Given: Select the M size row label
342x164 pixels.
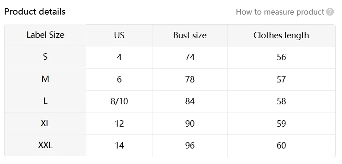Looking at the screenshot, I should point(45,79).
